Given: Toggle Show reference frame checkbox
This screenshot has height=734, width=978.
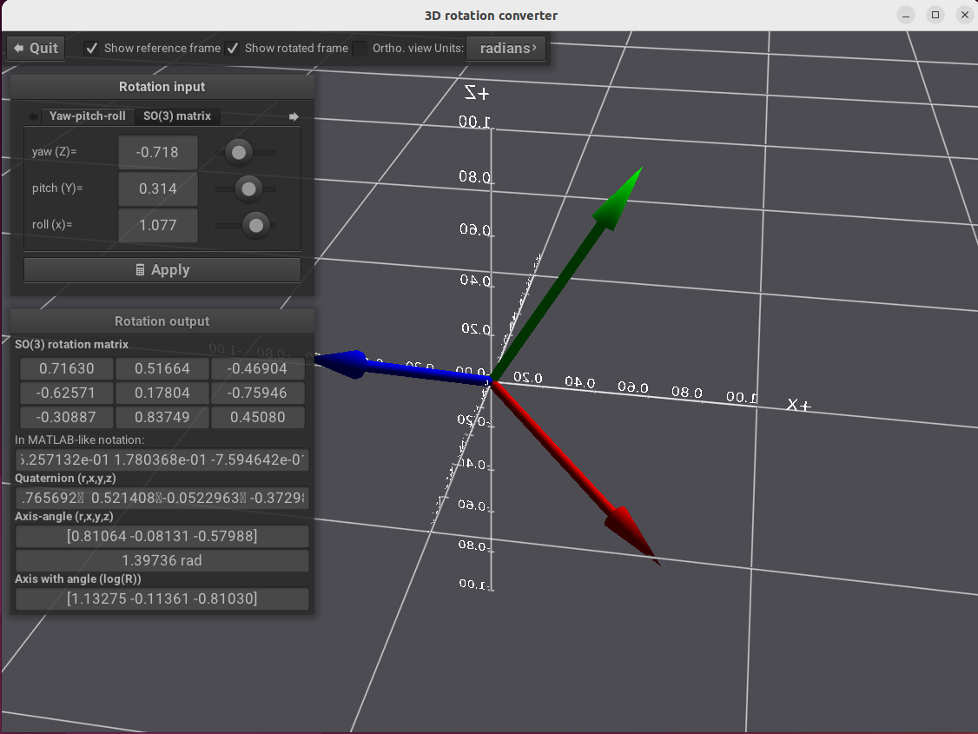Looking at the screenshot, I should tap(91, 49).
